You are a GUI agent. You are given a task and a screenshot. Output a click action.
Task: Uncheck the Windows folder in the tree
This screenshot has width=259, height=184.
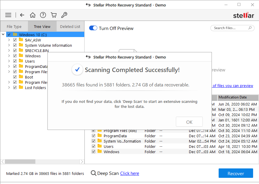point(15,56)
